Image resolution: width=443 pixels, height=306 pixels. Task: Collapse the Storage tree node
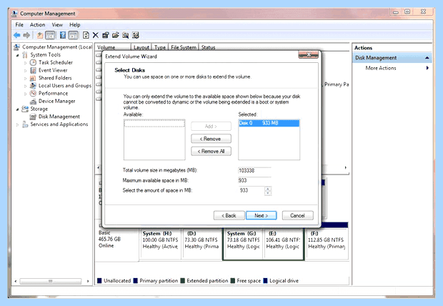(x=18, y=109)
